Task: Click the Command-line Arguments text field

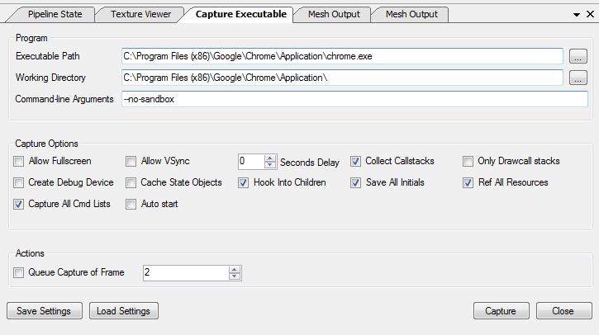Action: [340, 99]
